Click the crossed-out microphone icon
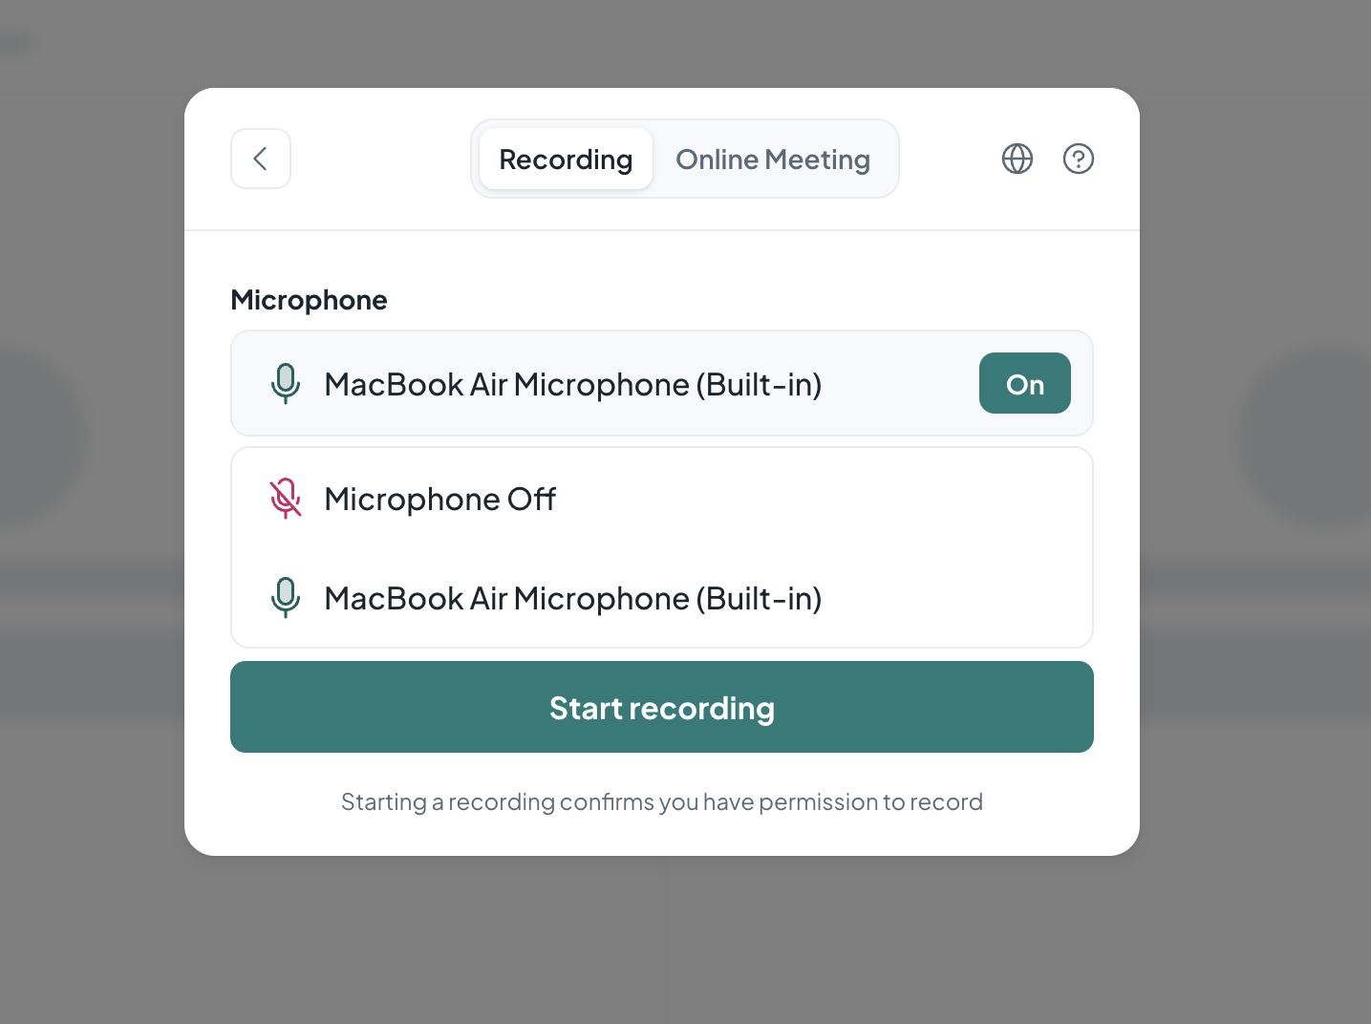 286,499
